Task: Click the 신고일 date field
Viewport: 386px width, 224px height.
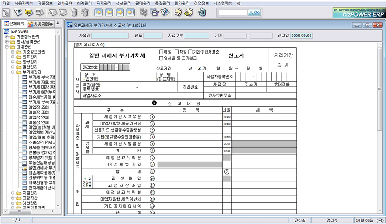Action: (x=301, y=36)
